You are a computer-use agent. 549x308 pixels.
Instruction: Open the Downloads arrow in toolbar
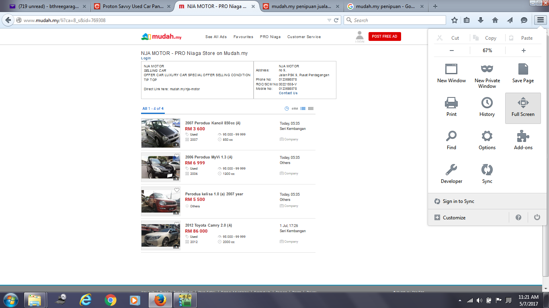pos(481,20)
